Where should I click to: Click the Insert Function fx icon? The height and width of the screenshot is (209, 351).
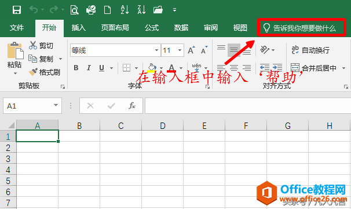click(132, 106)
